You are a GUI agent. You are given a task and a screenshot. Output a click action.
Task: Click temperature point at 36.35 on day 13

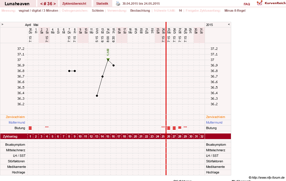pos(97,96)
